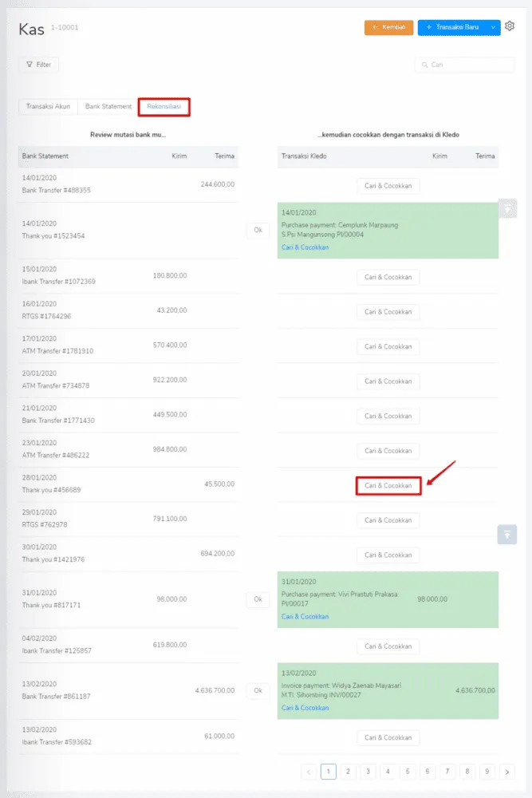
Task: Open the settings gear icon
Action: pyautogui.click(x=510, y=27)
